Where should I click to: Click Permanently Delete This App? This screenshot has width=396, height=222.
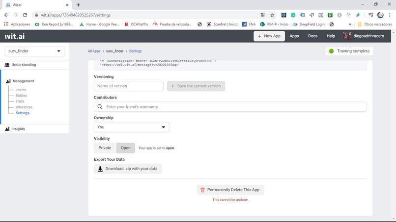[x=230, y=190]
